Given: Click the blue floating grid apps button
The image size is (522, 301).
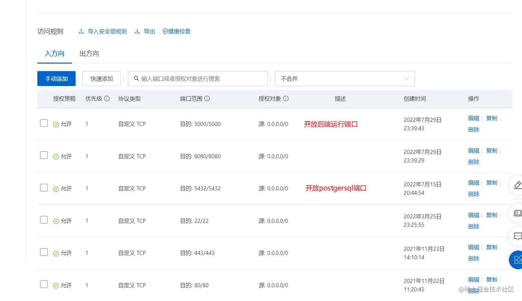Looking at the screenshot, I should [x=516, y=260].
